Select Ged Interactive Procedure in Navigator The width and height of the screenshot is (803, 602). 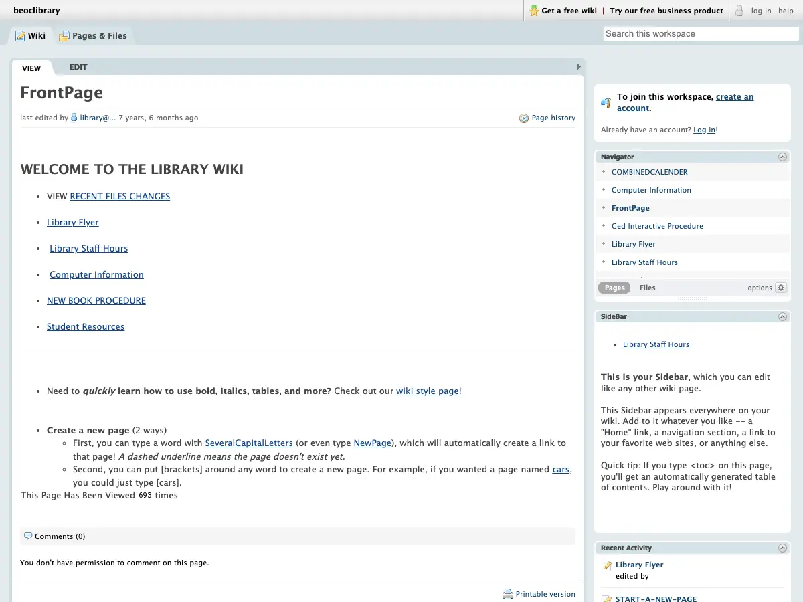click(657, 226)
